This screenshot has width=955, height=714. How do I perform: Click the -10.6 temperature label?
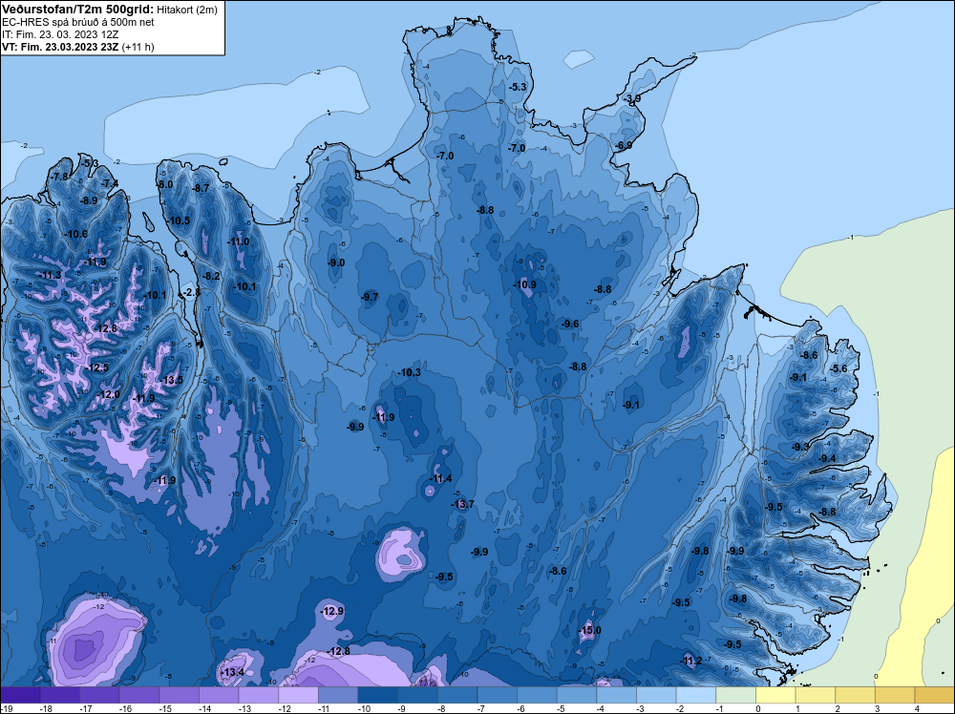(76, 234)
